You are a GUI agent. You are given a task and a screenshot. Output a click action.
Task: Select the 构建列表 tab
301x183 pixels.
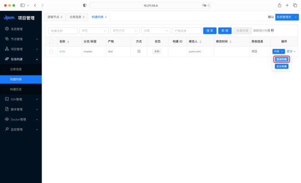pos(98,17)
